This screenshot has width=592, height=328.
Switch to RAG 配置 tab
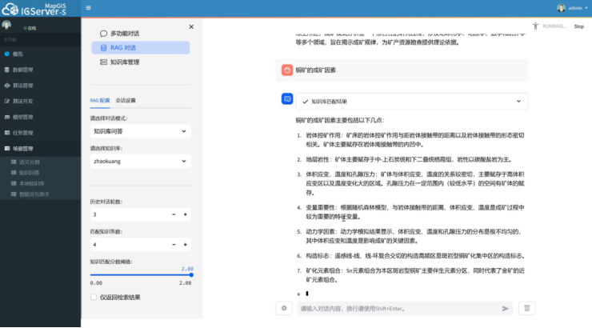pyautogui.click(x=100, y=101)
